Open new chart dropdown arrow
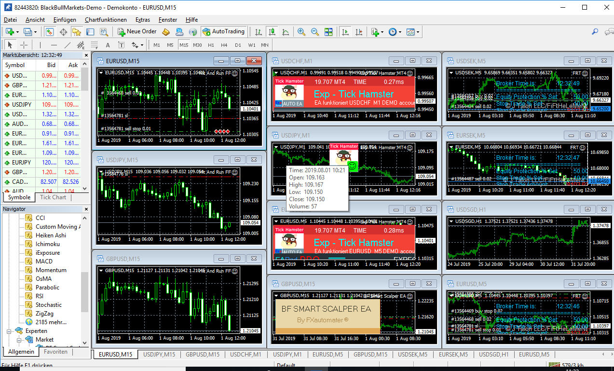 17,32
